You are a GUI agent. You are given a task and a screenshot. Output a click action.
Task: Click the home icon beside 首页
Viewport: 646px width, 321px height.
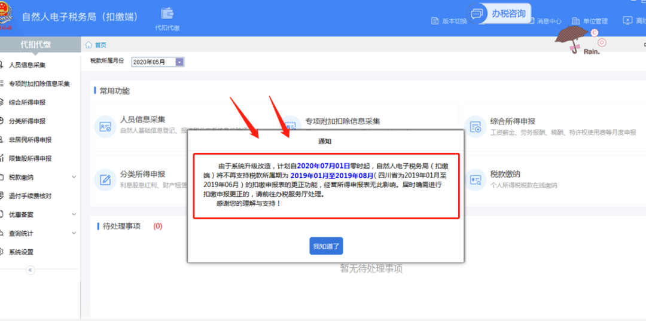[x=89, y=45]
